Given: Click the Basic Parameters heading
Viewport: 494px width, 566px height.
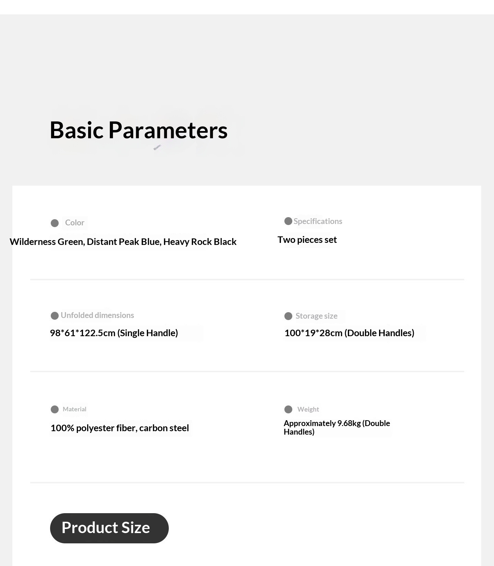Looking at the screenshot, I should pyautogui.click(x=139, y=130).
